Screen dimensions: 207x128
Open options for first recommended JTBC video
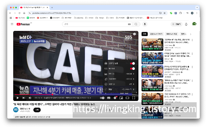(x=192, y=40)
